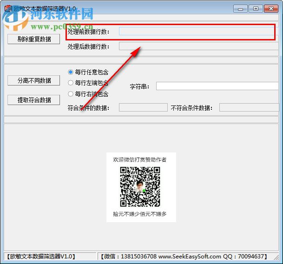The height and width of the screenshot is (264, 283).
Task: Click status bar text 【欧敏文本数据筛选器V1.0】
Action: pyautogui.click(x=41, y=257)
